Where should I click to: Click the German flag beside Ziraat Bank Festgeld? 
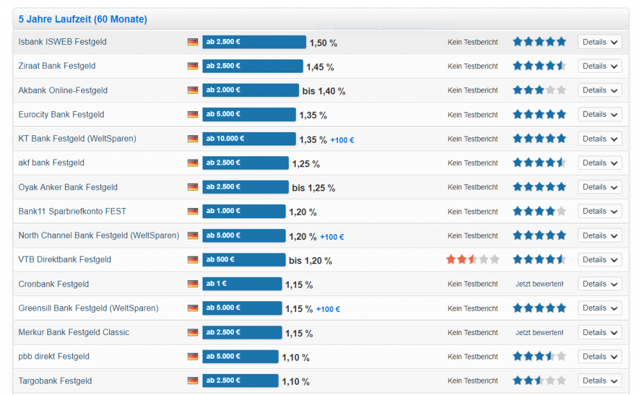pyautogui.click(x=193, y=66)
